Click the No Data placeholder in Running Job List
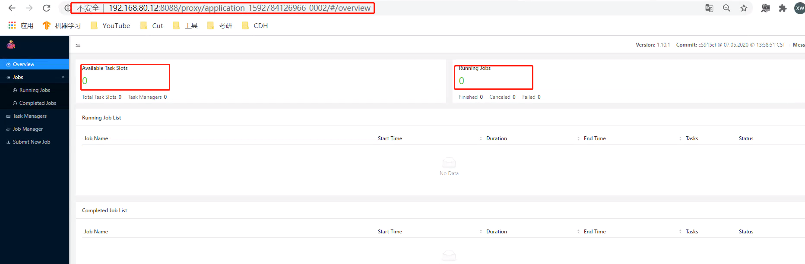Viewport: 805px width, 264px height. coord(449,167)
